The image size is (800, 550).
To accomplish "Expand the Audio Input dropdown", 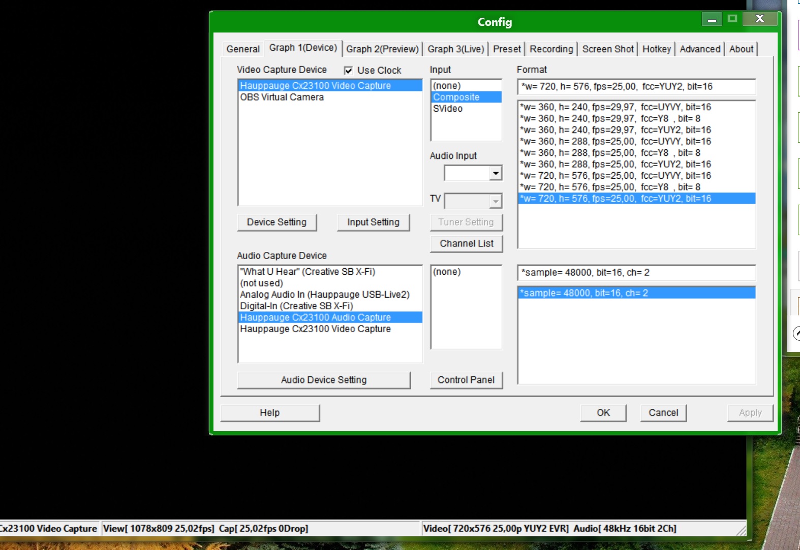I will click(496, 173).
